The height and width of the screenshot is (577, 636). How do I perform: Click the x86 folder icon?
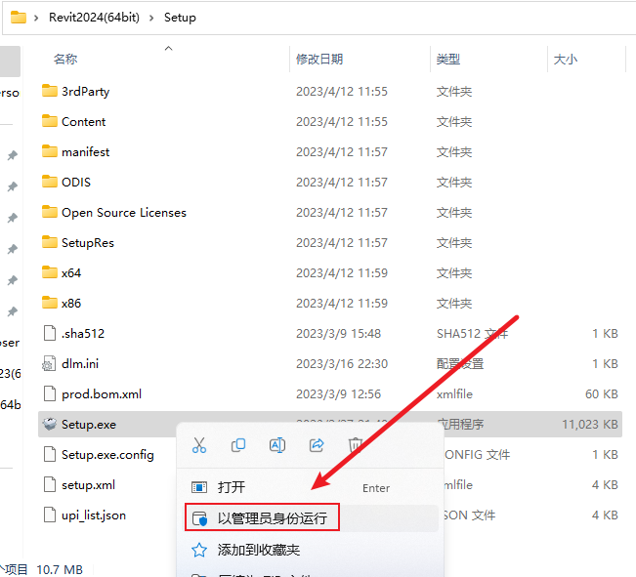(x=50, y=303)
